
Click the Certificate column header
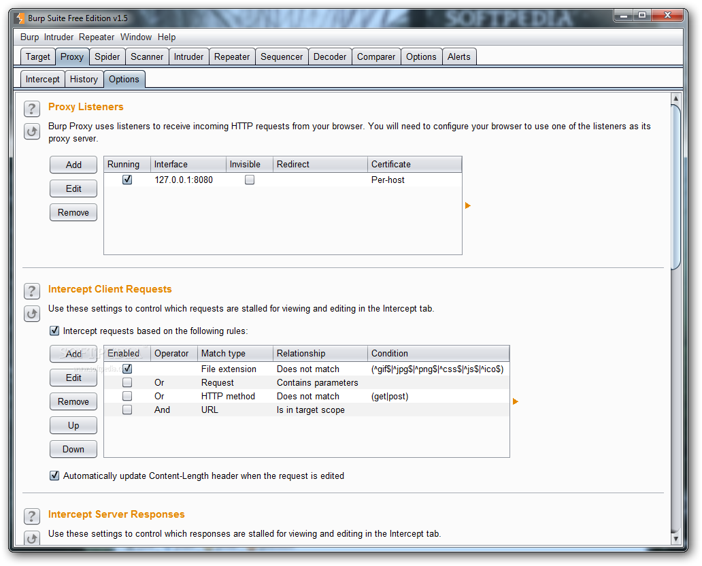pos(414,165)
